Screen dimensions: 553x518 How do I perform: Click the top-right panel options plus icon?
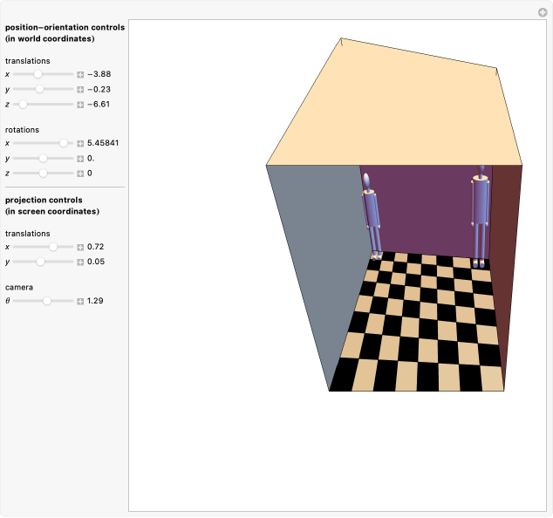tap(542, 11)
